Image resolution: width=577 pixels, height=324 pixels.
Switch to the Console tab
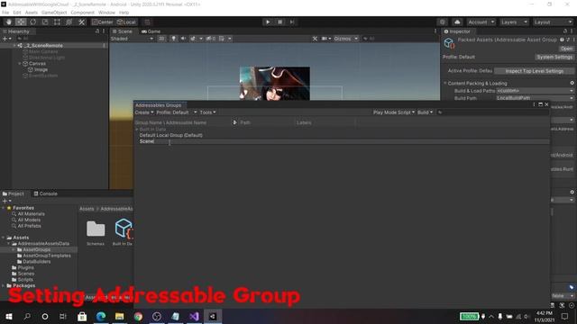46,193
